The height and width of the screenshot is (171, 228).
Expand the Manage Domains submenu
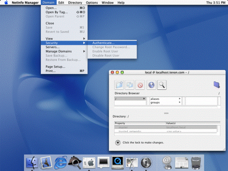coord(64,51)
